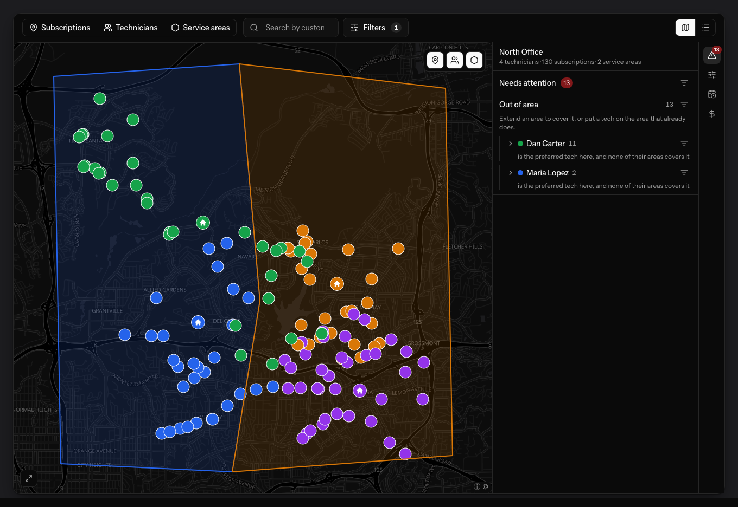Toggle technicians layer on map
Viewport: 738px width, 507px height.
[x=455, y=60]
